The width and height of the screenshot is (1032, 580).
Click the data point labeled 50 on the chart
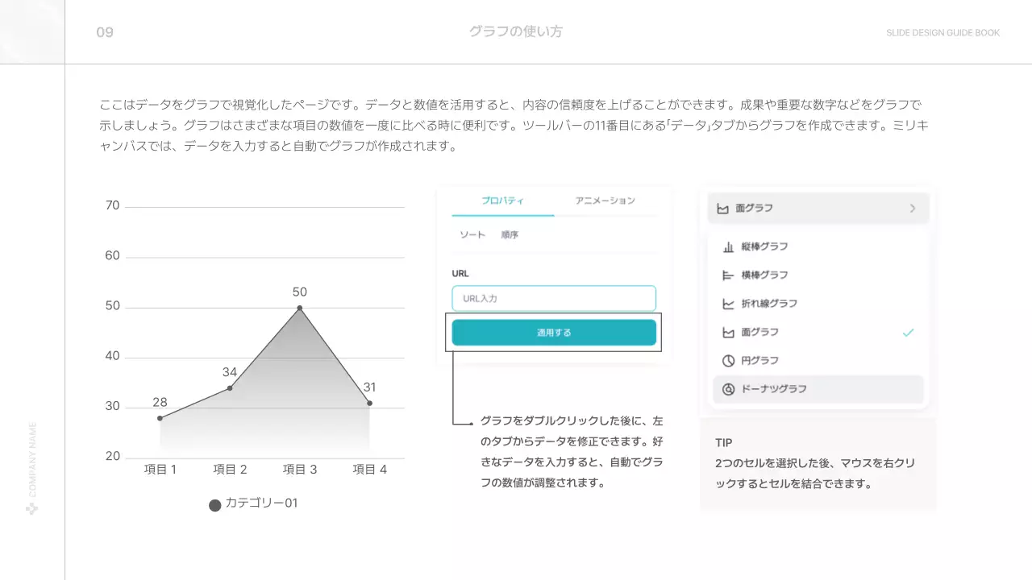[x=300, y=308]
